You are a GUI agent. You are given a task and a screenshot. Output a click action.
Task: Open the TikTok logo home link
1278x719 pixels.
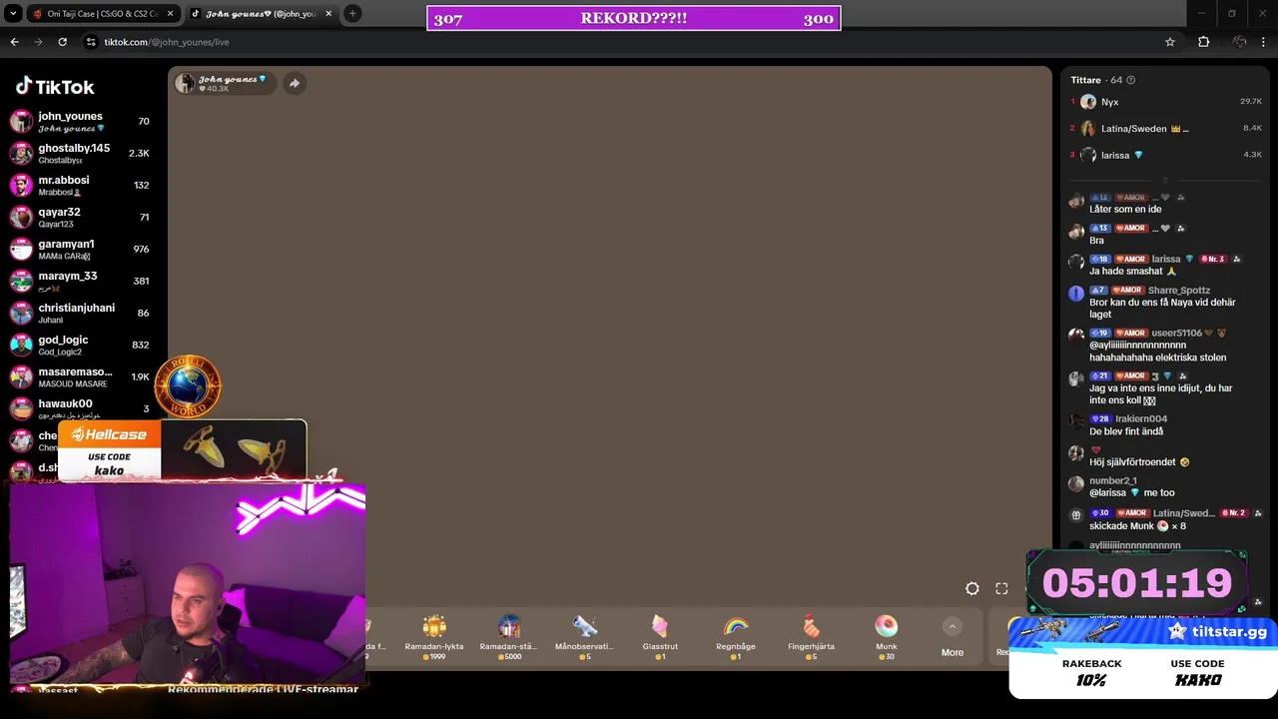click(x=55, y=87)
